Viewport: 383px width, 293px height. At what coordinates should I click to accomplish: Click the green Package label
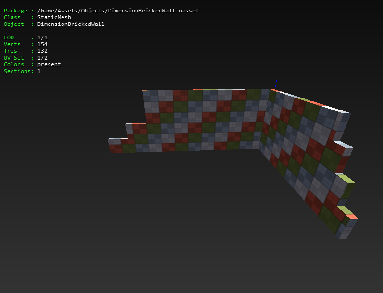[x=15, y=11]
